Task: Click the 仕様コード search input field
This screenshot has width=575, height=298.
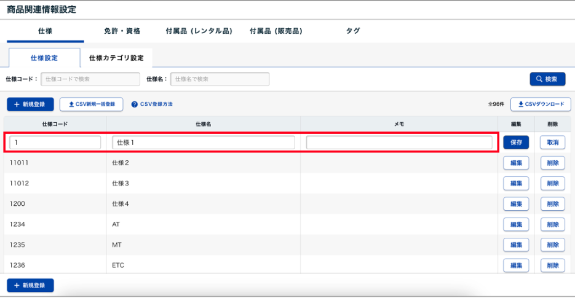Action: (90, 79)
